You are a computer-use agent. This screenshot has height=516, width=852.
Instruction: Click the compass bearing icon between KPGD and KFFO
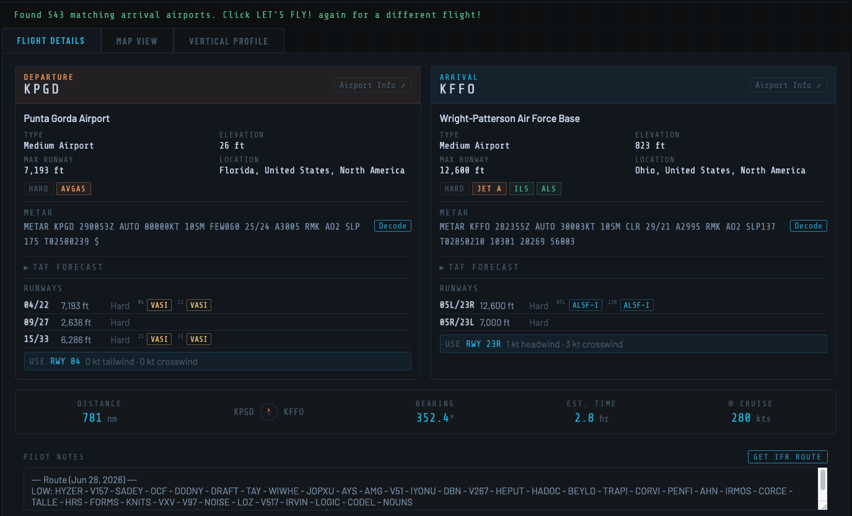click(x=269, y=412)
